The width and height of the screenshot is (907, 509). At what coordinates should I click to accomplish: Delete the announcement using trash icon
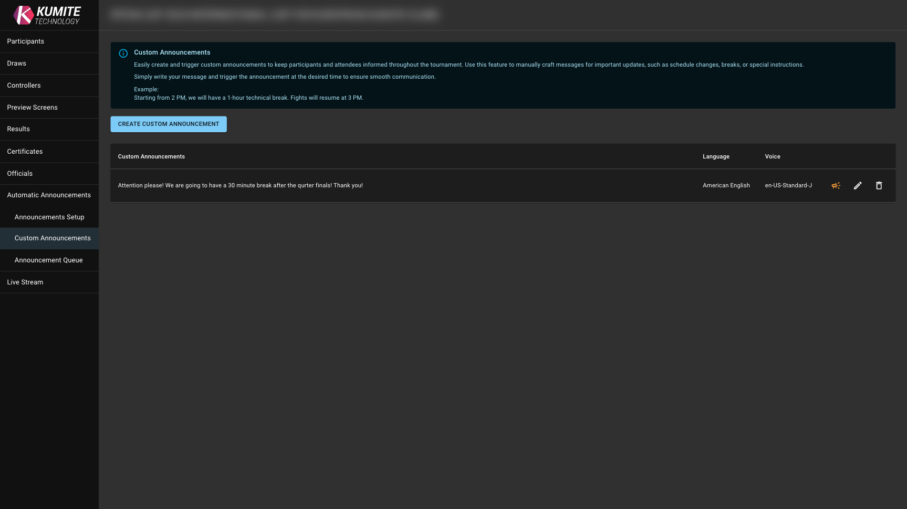[879, 186]
